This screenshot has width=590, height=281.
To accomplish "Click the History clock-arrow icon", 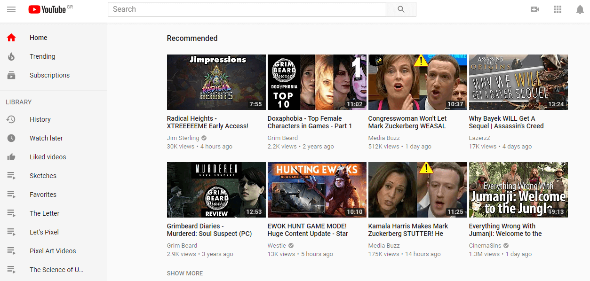I will [11, 119].
